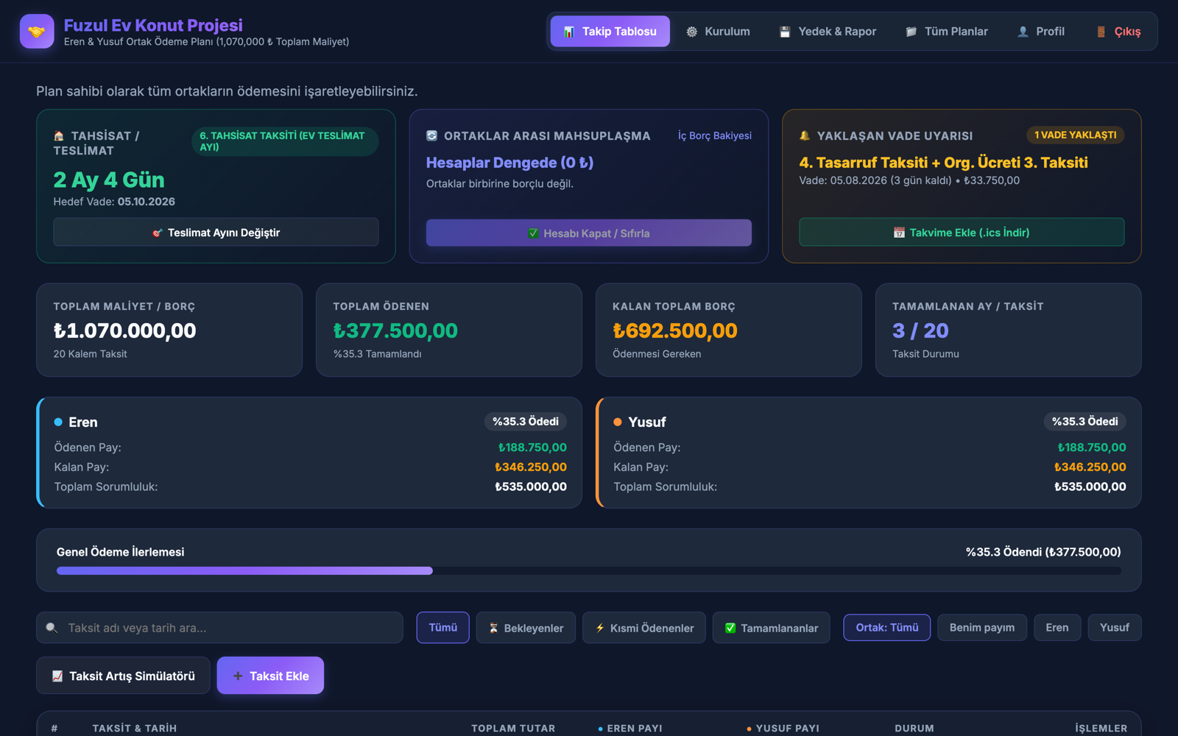Viewport: 1178px width, 736px height.
Task: Click the İŞLEMLER column header
Action: (x=1101, y=728)
